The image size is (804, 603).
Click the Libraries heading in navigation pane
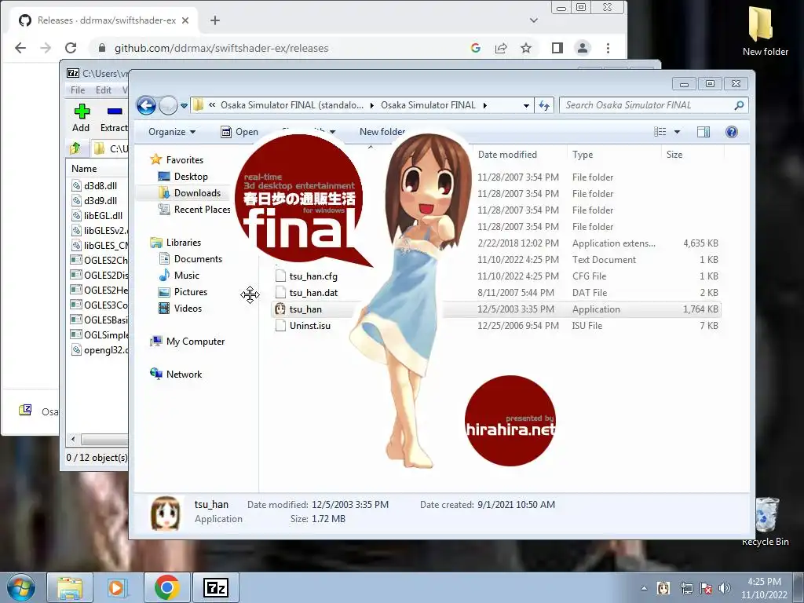point(175,243)
